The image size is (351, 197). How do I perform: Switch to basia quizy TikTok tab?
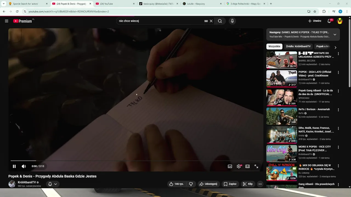pyautogui.click(x=158, y=4)
